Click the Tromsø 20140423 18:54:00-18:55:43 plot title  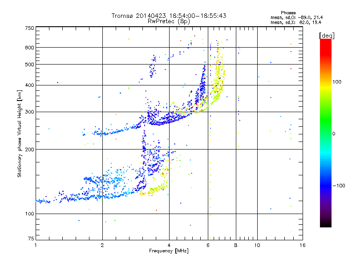pyautogui.click(x=169, y=16)
